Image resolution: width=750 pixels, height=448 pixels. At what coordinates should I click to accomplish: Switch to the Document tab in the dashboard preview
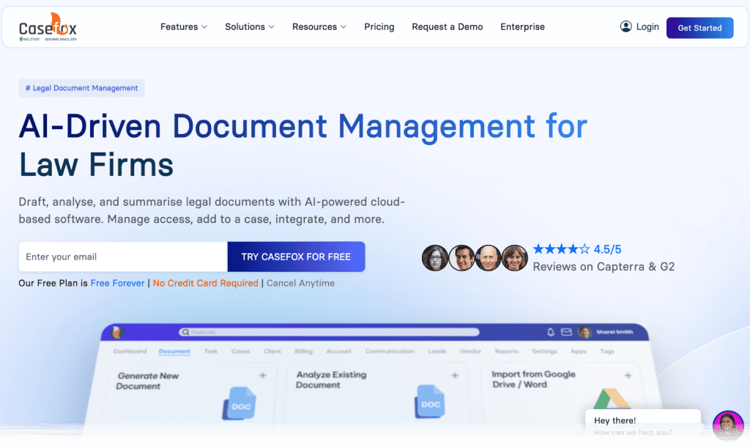[x=174, y=351]
